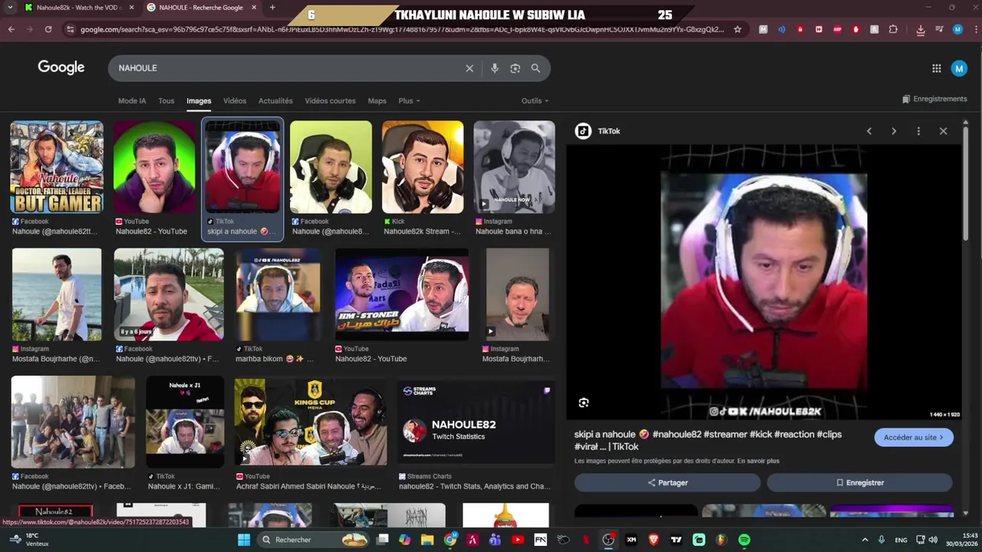This screenshot has height=552, width=982.
Task: Click the Partager button
Action: pos(667,482)
